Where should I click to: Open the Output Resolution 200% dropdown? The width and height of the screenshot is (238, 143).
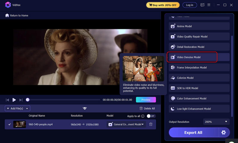(x=216, y=122)
